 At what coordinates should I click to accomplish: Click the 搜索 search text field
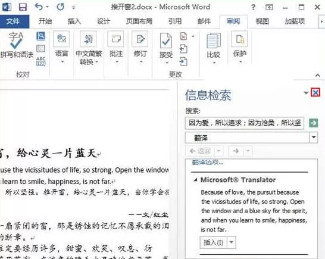coord(245,123)
